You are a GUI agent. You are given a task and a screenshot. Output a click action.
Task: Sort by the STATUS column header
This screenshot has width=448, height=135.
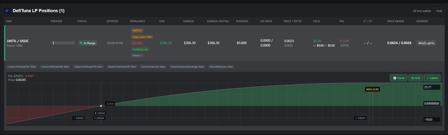pyautogui.click(x=82, y=21)
